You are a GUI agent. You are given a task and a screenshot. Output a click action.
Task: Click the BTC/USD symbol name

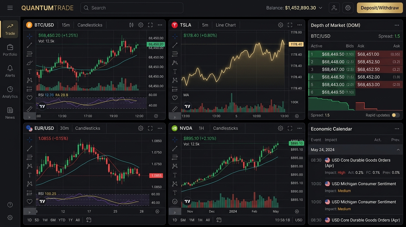click(x=44, y=25)
